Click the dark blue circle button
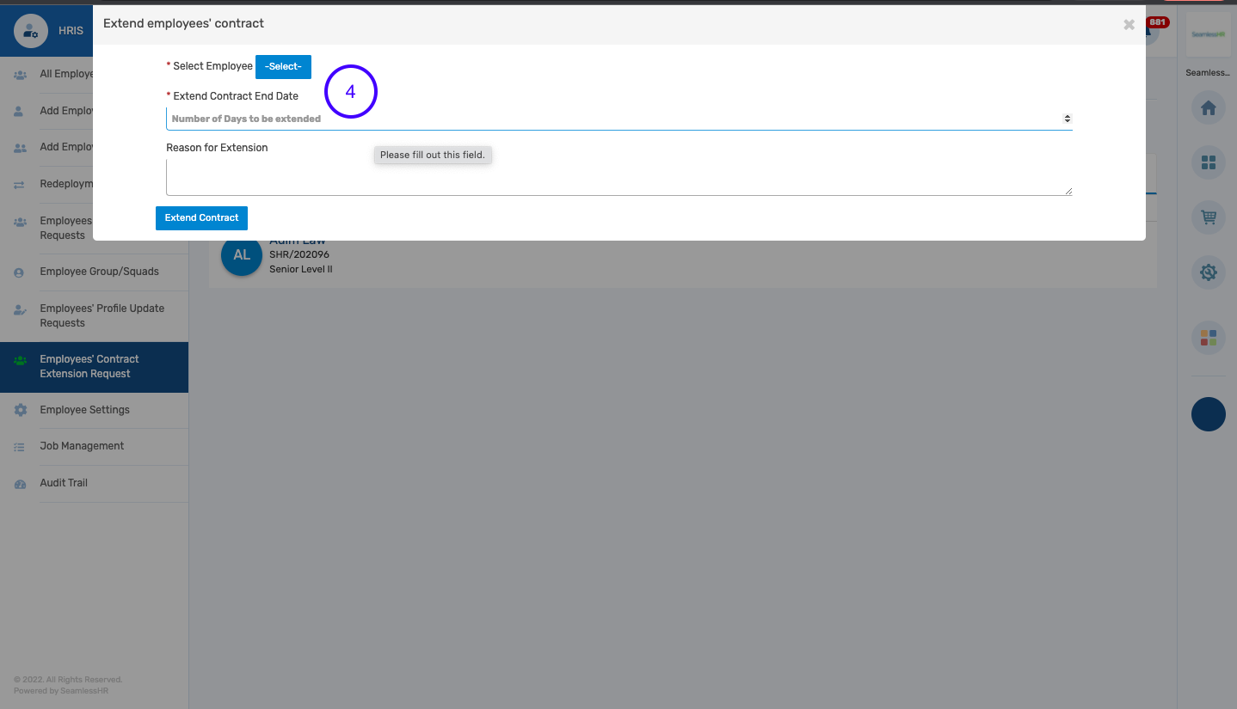The height and width of the screenshot is (709, 1237). pos(1208,414)
